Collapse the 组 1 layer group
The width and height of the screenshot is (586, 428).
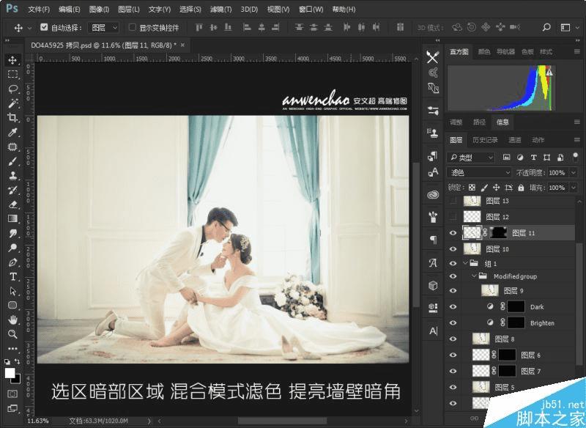click(466, 263)
